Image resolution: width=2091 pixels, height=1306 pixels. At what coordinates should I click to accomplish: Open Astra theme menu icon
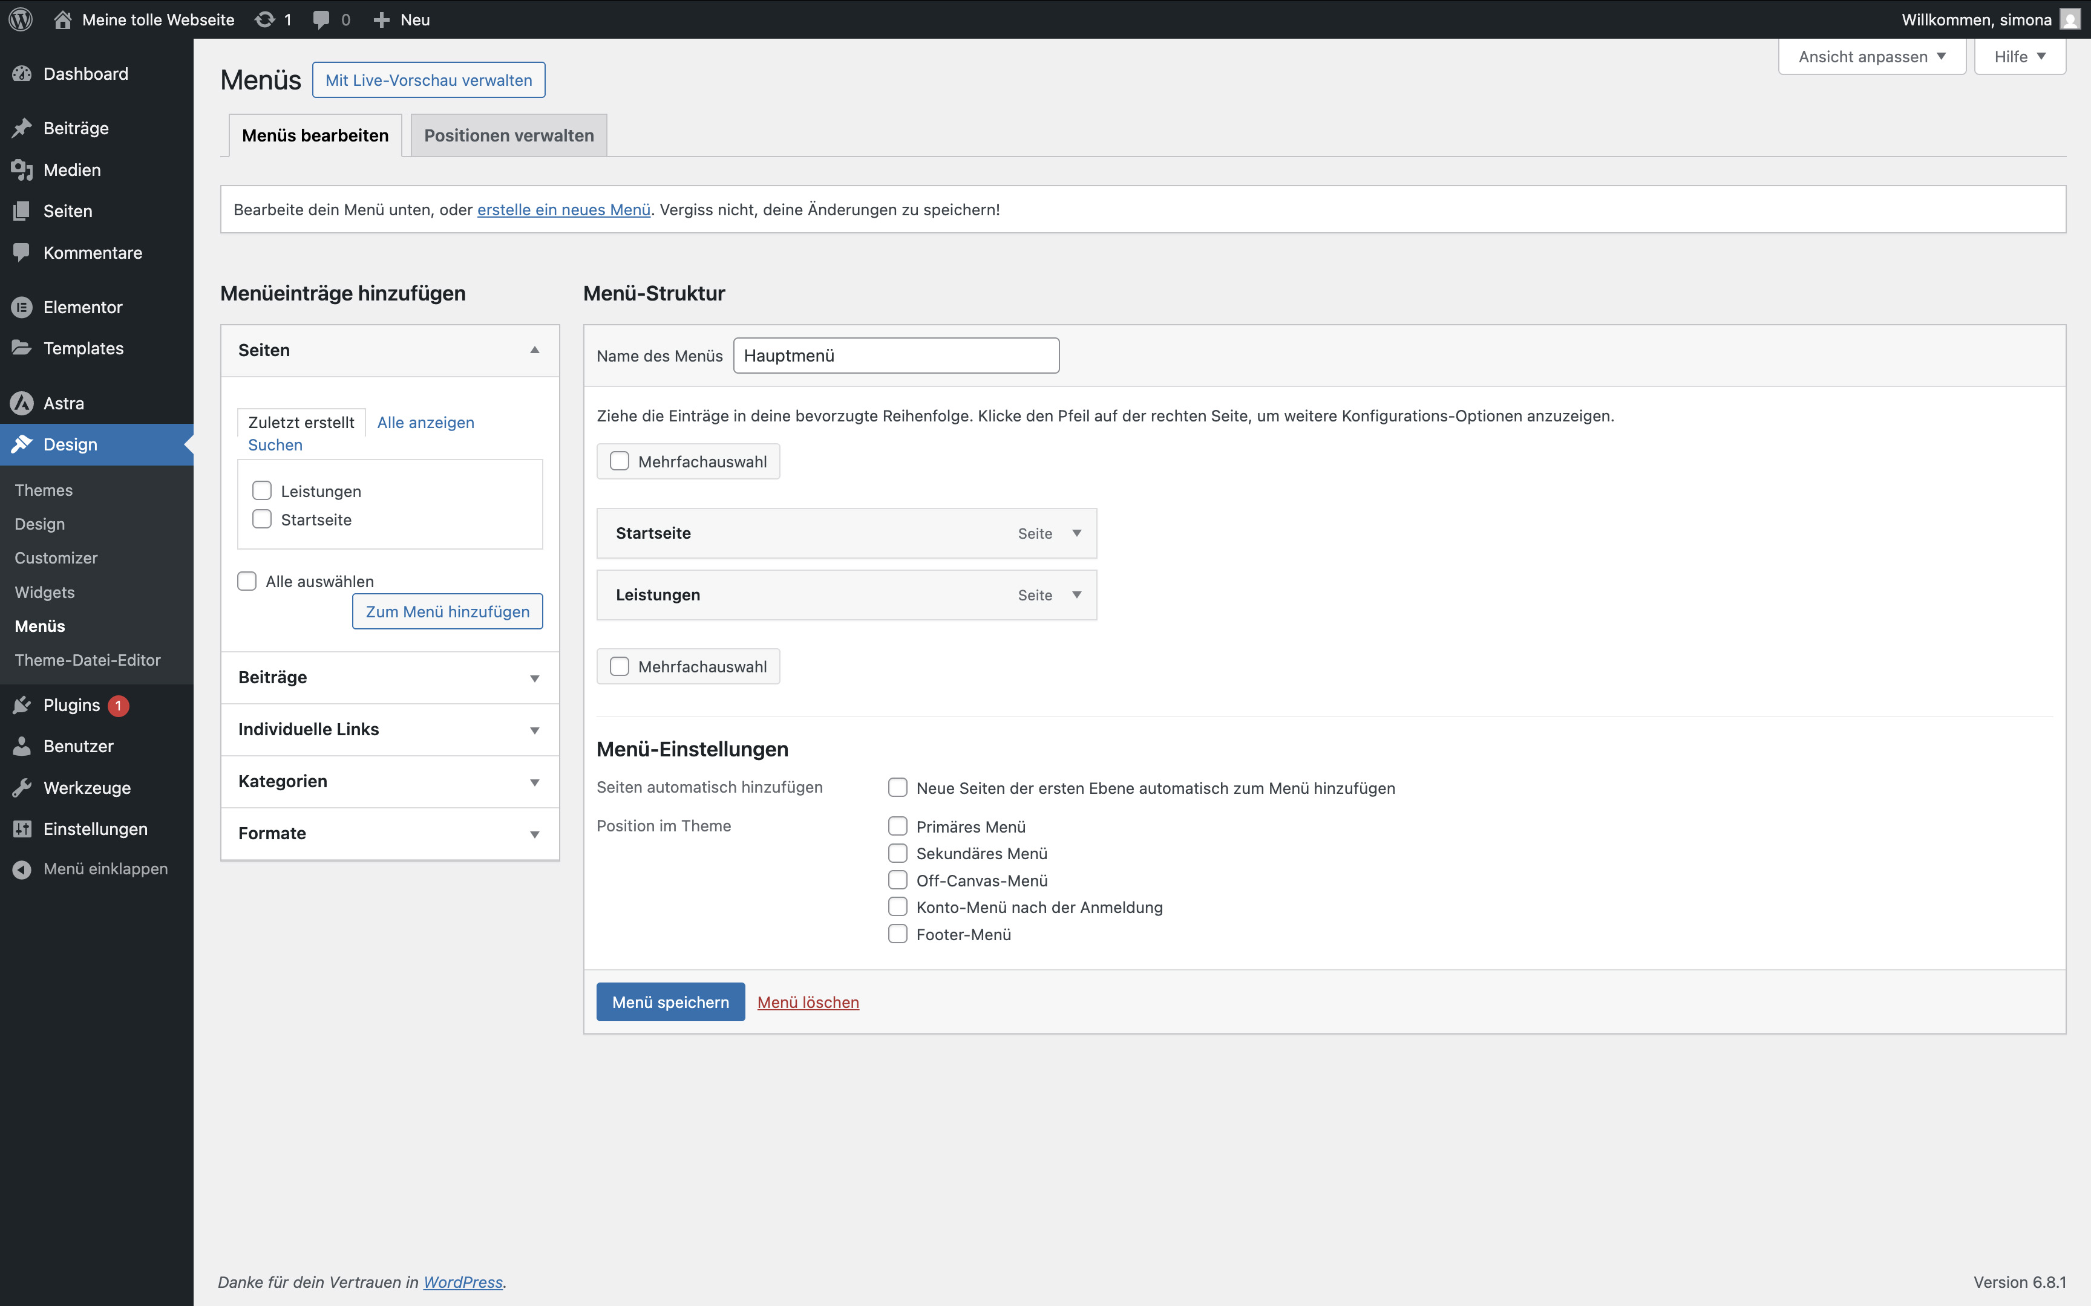pos(22,403)
